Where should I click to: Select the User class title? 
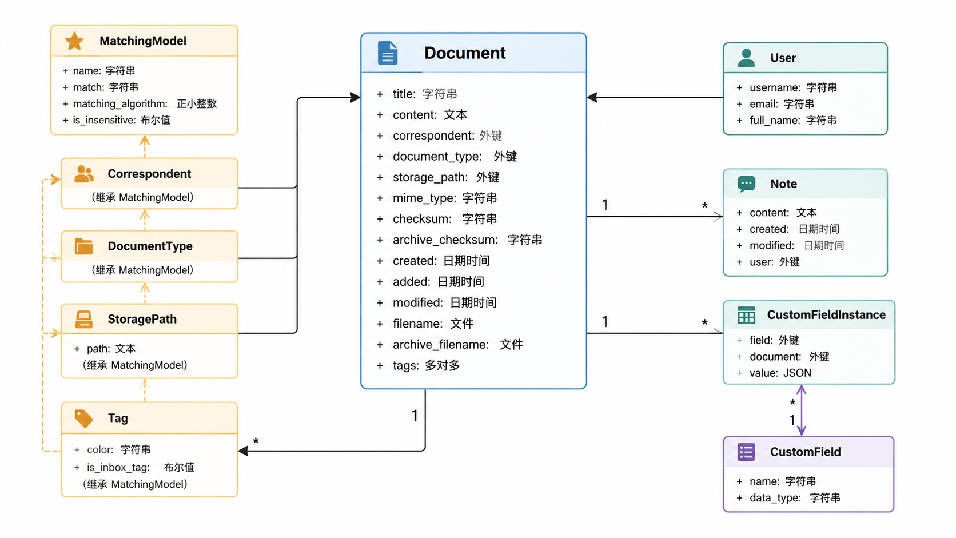pos(783,58)
